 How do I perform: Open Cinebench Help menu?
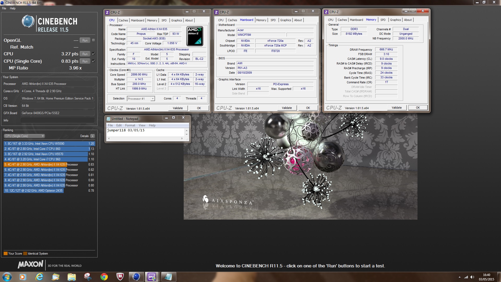(13, 8)
